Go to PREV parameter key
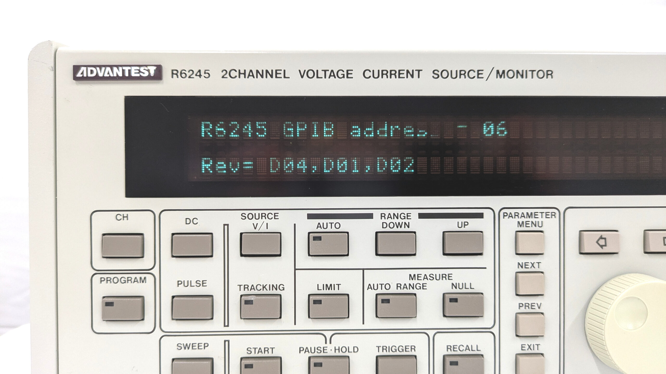The height and width of the screenshot is (374, 666). [530, 324]
